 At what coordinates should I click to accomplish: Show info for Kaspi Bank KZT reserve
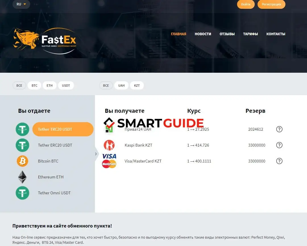tap(279, 145)
